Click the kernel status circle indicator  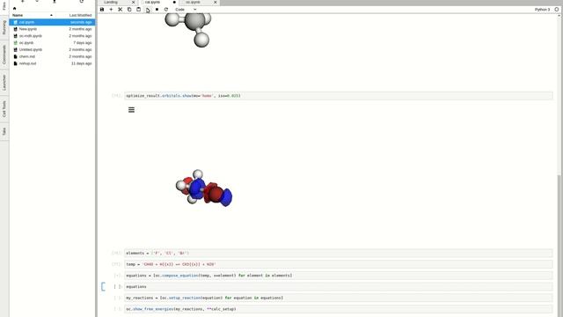tap(557, 10)
